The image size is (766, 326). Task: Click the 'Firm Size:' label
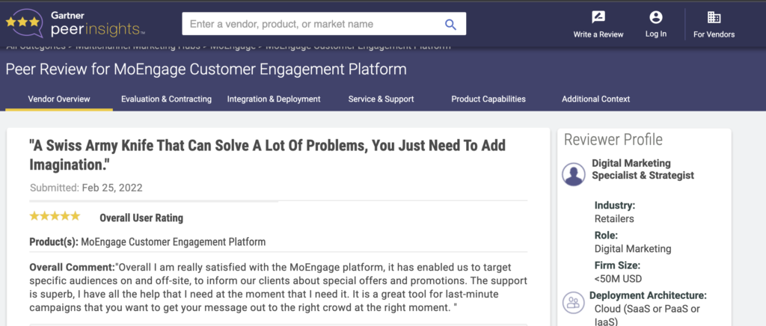tap(617, 266)
